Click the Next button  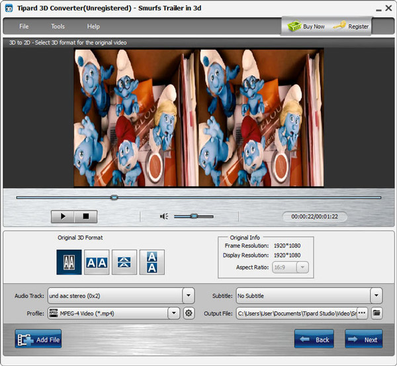[x=363, y=340]
